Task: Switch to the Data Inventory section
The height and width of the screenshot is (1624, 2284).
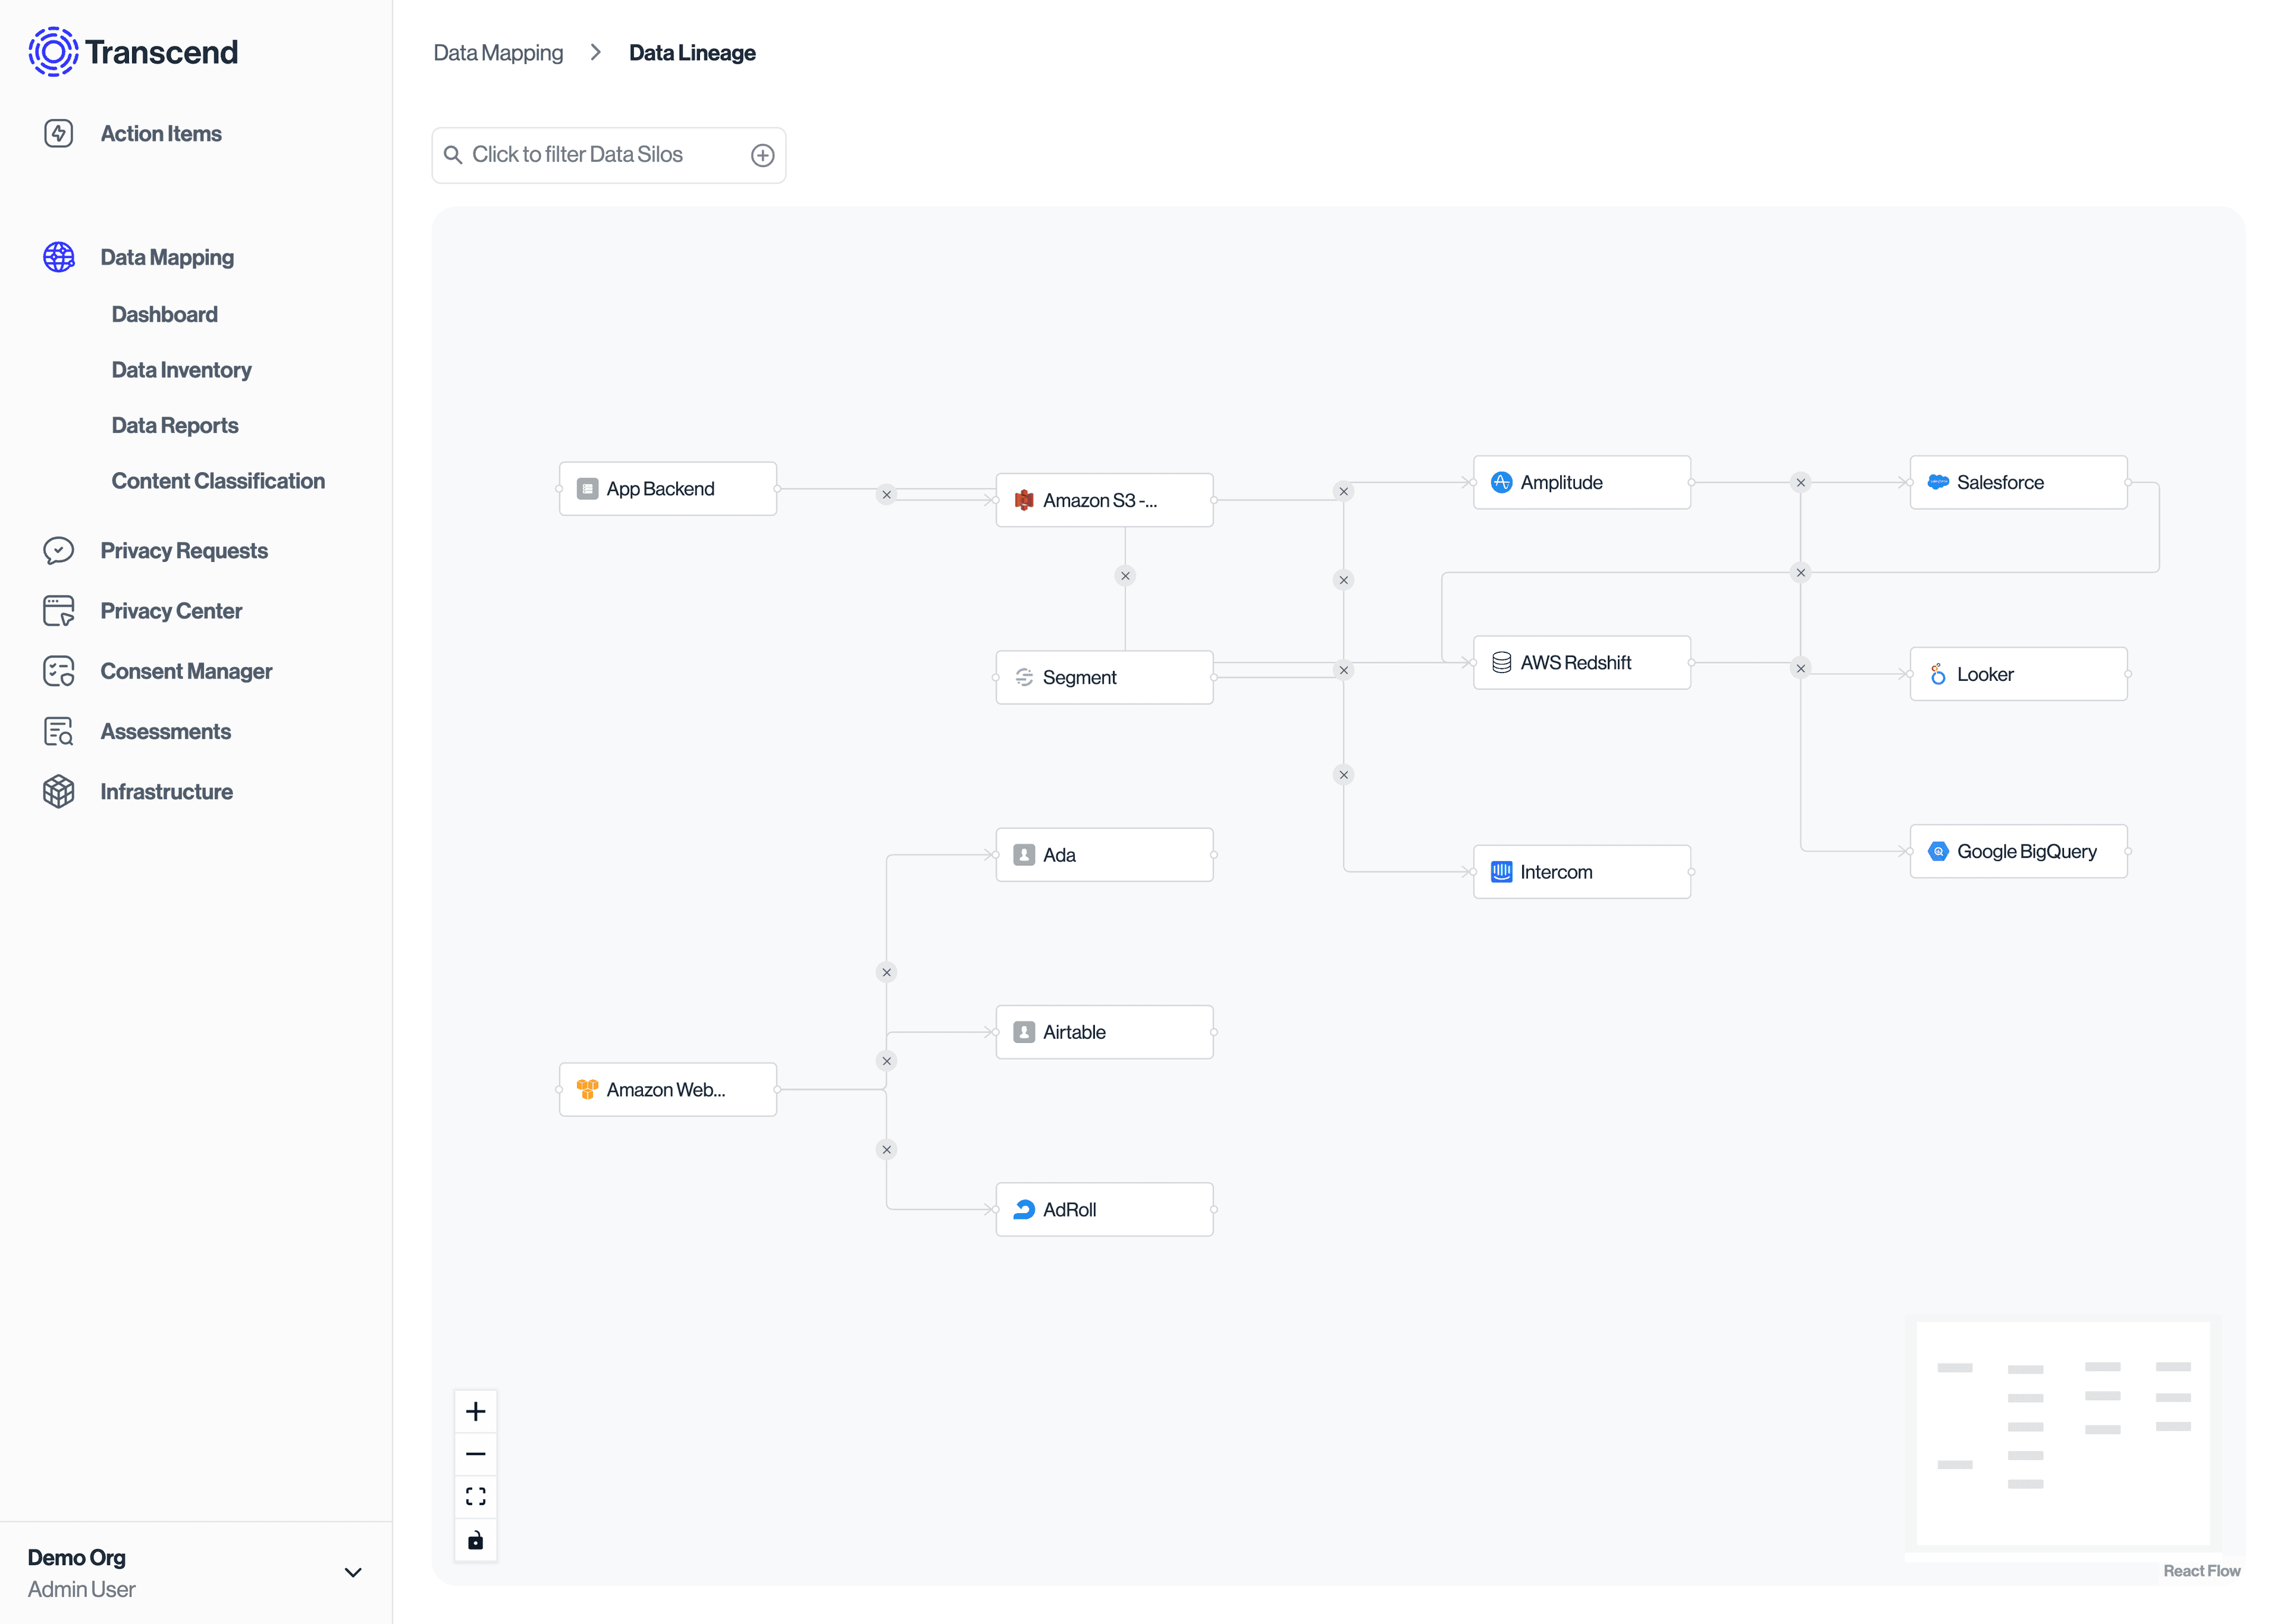Action: [x=181, y=369]
